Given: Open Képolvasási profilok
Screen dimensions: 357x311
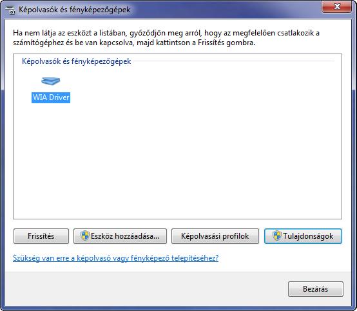Looking at the screenshot, I should 215,236.
